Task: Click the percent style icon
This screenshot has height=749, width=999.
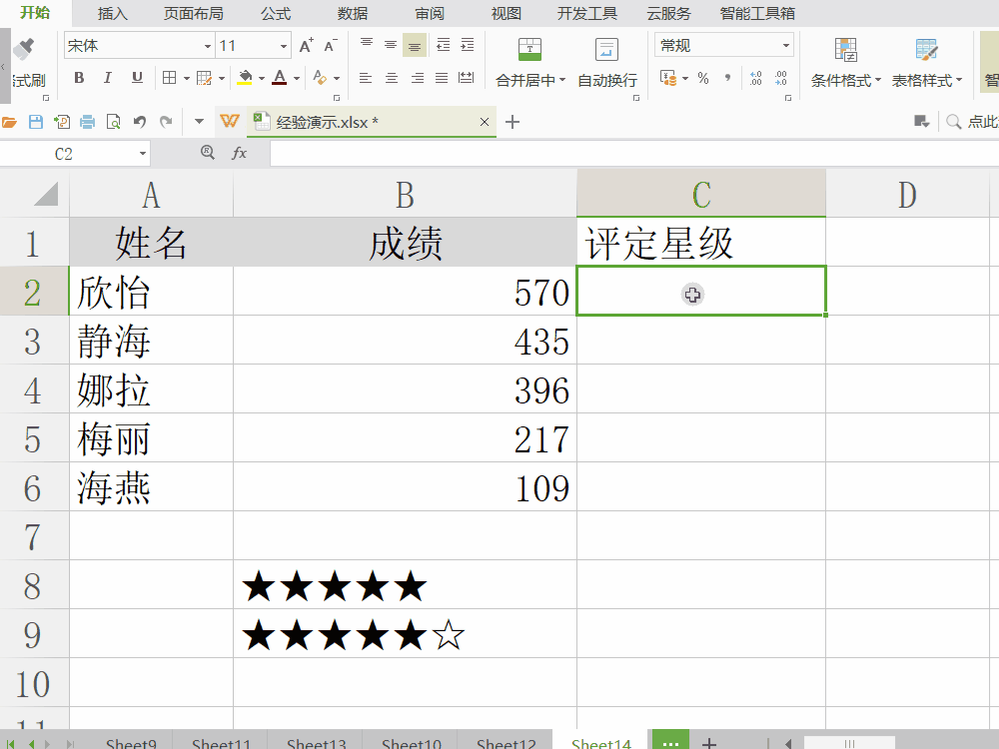Action: [x=703, y=78]
